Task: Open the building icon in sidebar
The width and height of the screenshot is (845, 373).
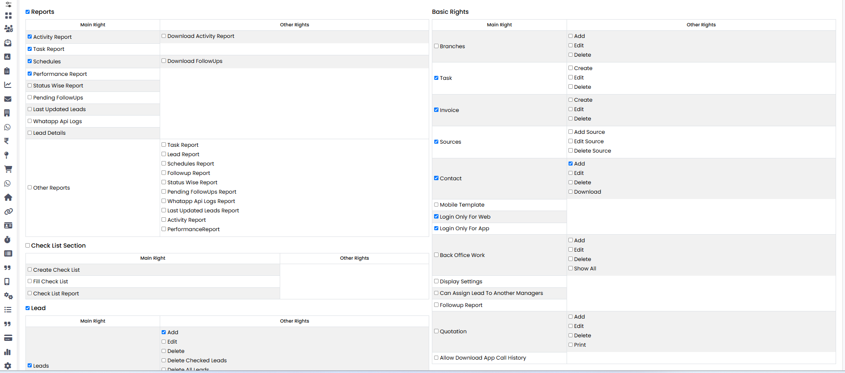Action: (7, 113)
